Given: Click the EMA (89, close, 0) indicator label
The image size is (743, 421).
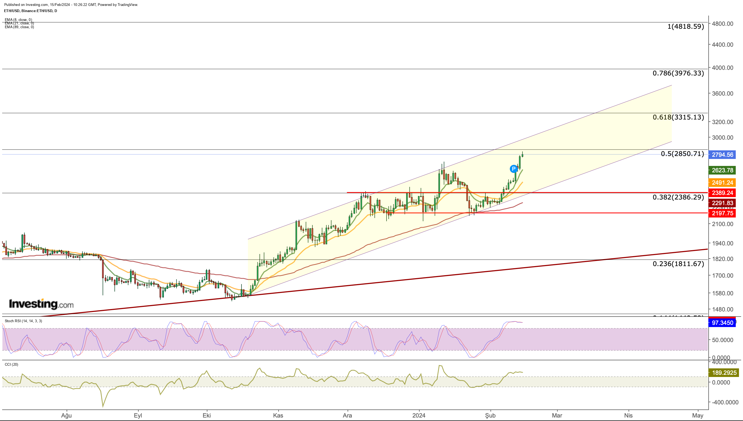Looking at the screenshot, I should [19, 27].
